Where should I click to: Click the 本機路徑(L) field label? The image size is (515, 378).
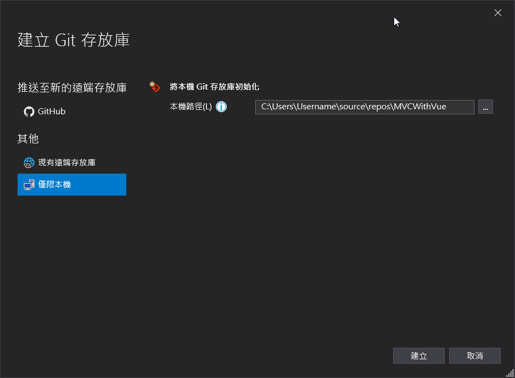[191, 107]
